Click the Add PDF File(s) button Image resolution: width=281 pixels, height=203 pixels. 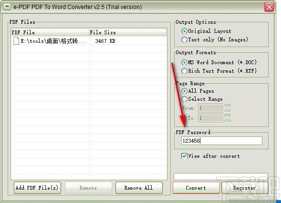[37, 188]
